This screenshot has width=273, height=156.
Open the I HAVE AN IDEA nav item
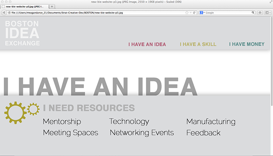pos(147,44)
